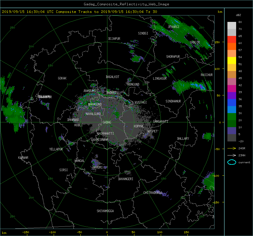Click the HAVERI city label

coord(98,168)
